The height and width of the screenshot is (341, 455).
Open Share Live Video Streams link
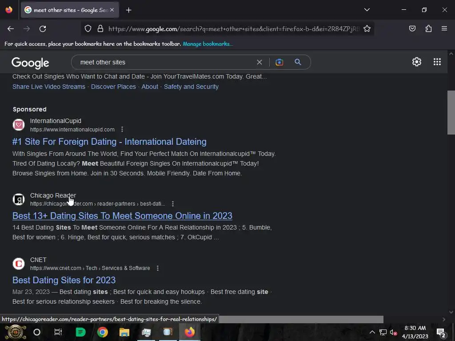(x=49, y=87)
